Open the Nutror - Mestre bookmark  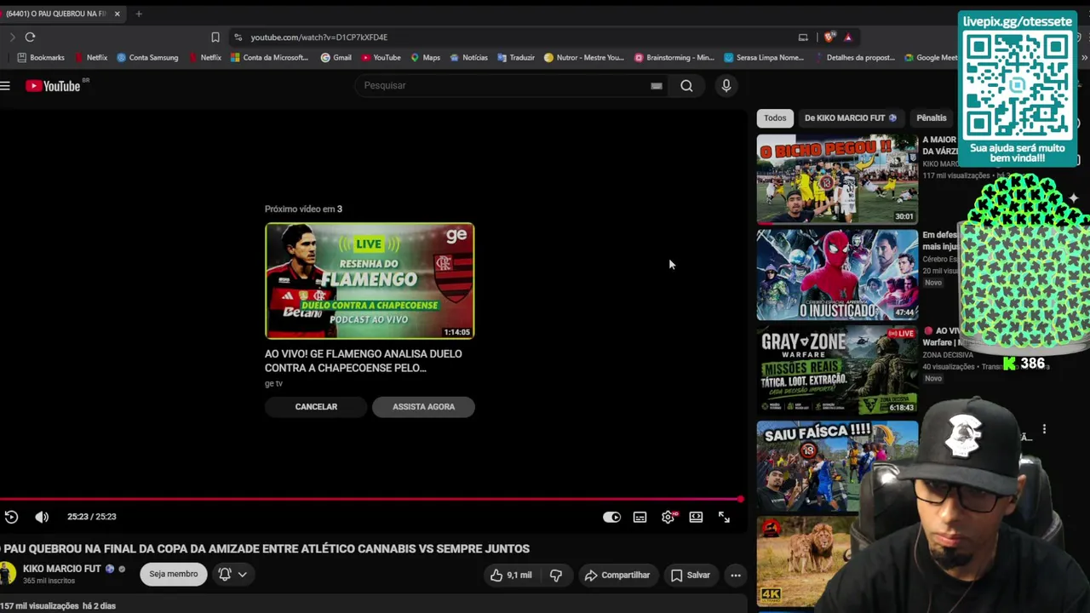click(584, 58)
